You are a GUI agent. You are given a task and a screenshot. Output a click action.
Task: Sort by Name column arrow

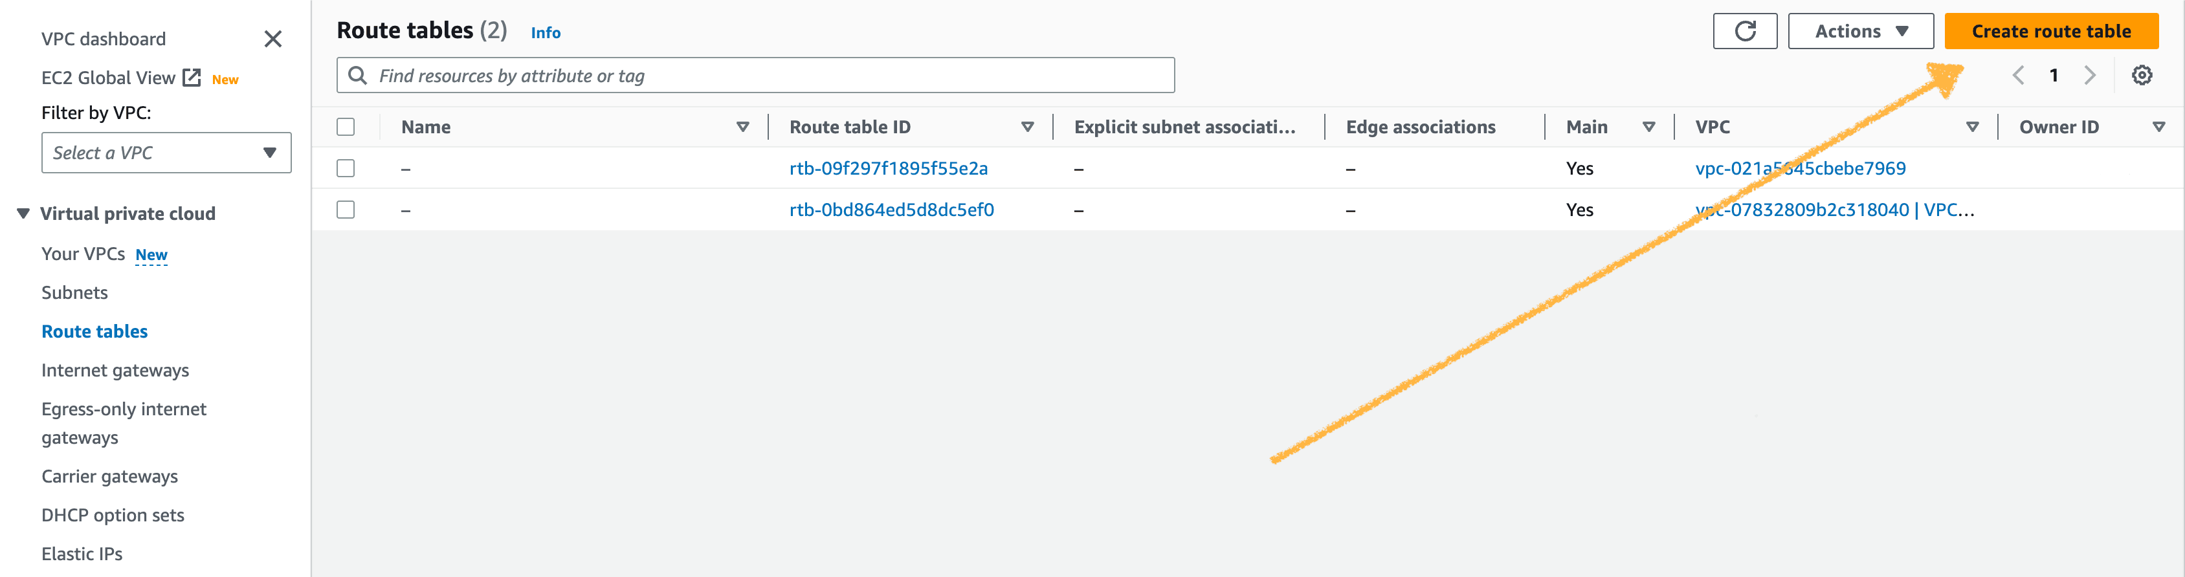click(742, 127)
